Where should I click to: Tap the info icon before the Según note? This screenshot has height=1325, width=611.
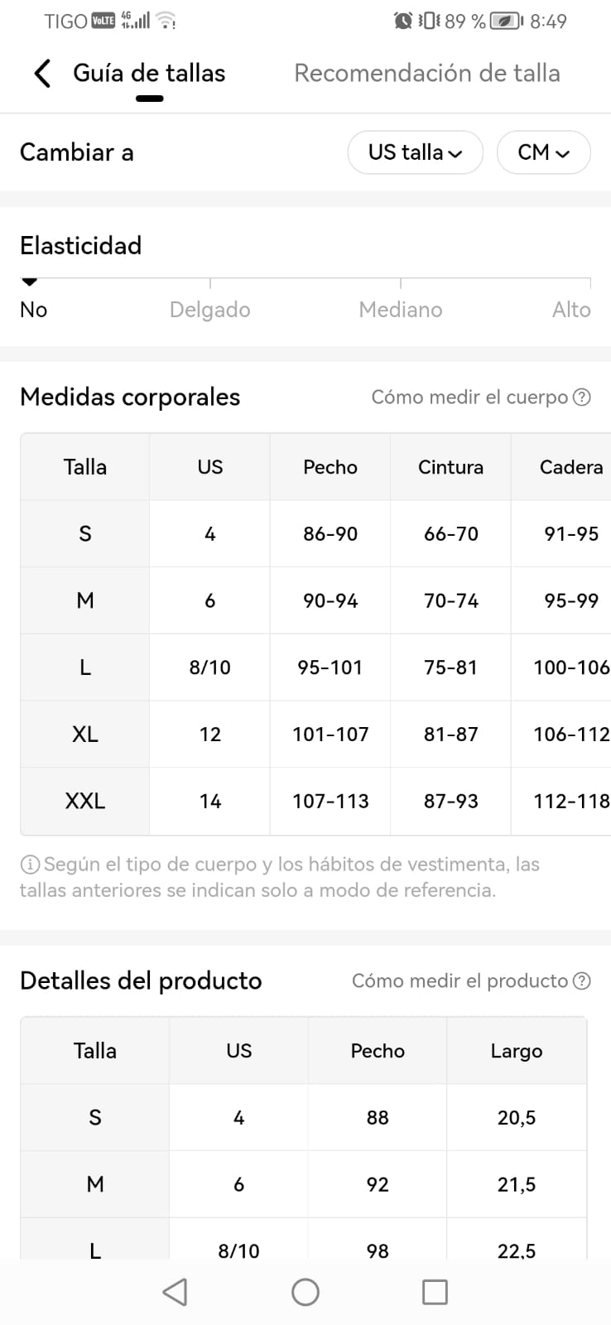point(30,865)
